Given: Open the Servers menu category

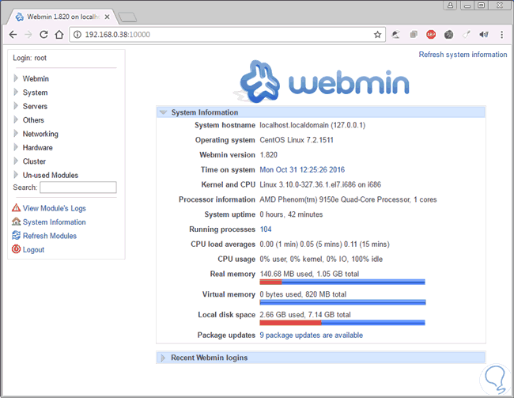Looking at the screenshot, I should [35, 106].
